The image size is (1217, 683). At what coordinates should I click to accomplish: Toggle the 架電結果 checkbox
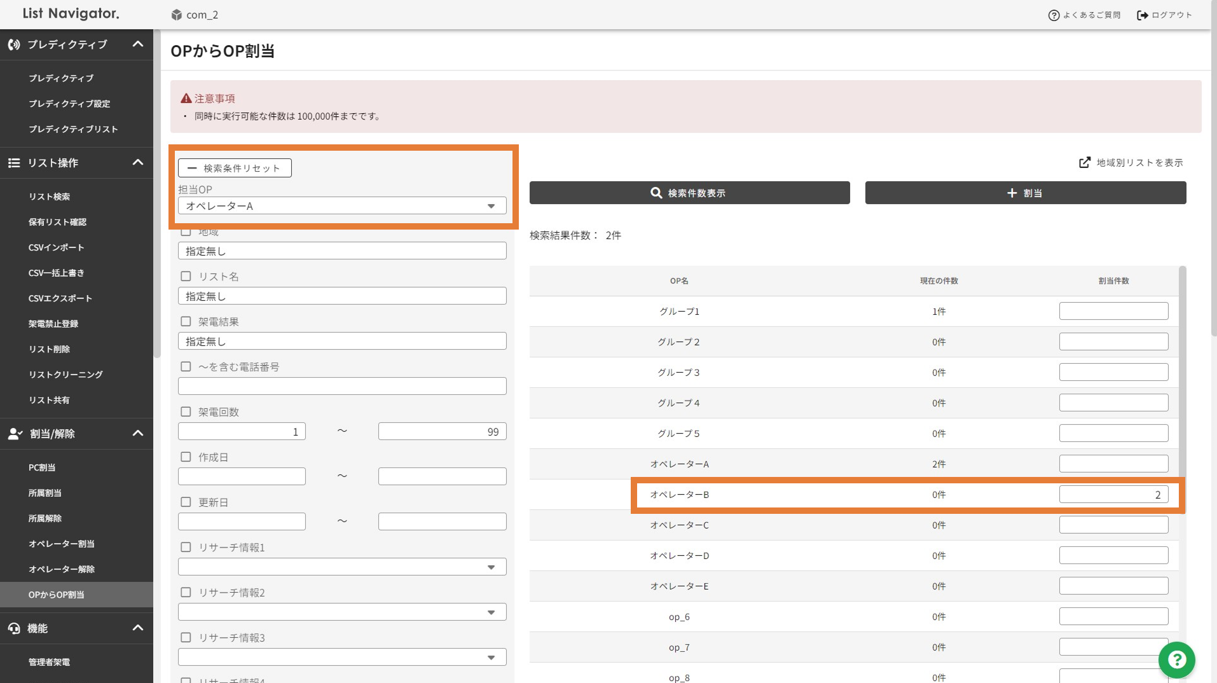[186, 321]
